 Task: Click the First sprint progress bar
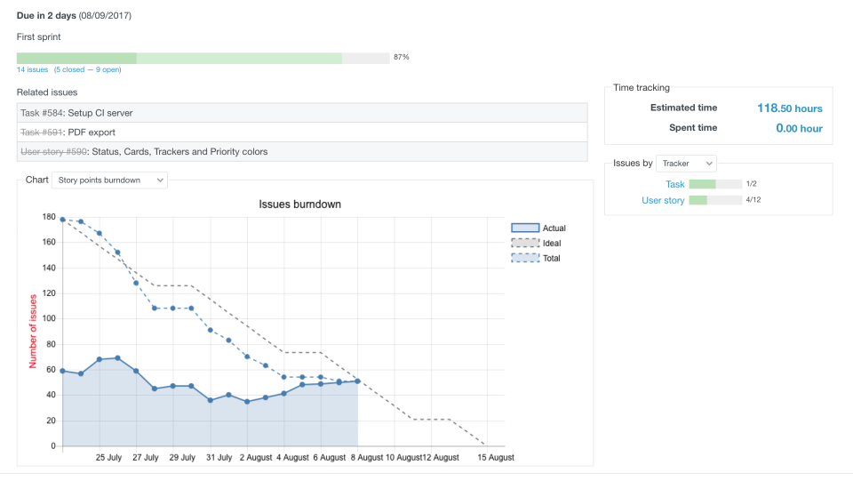203,58
